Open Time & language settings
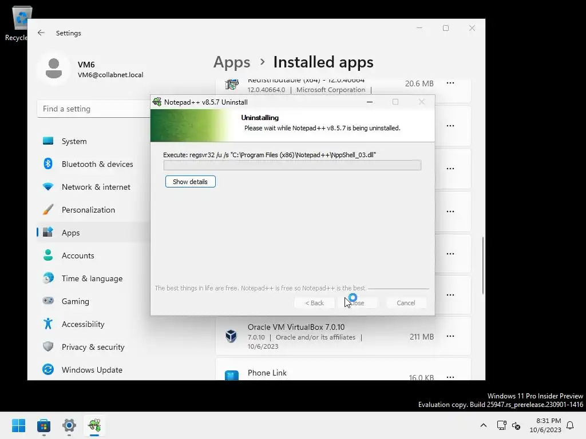The image size is (586, 439). coord(93,278)
